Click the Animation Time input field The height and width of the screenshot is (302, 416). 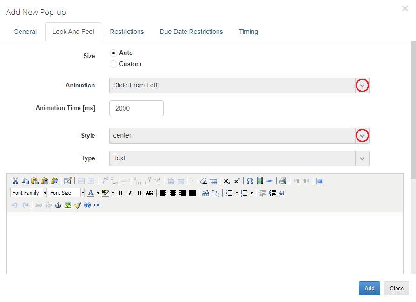coord(136,108)
